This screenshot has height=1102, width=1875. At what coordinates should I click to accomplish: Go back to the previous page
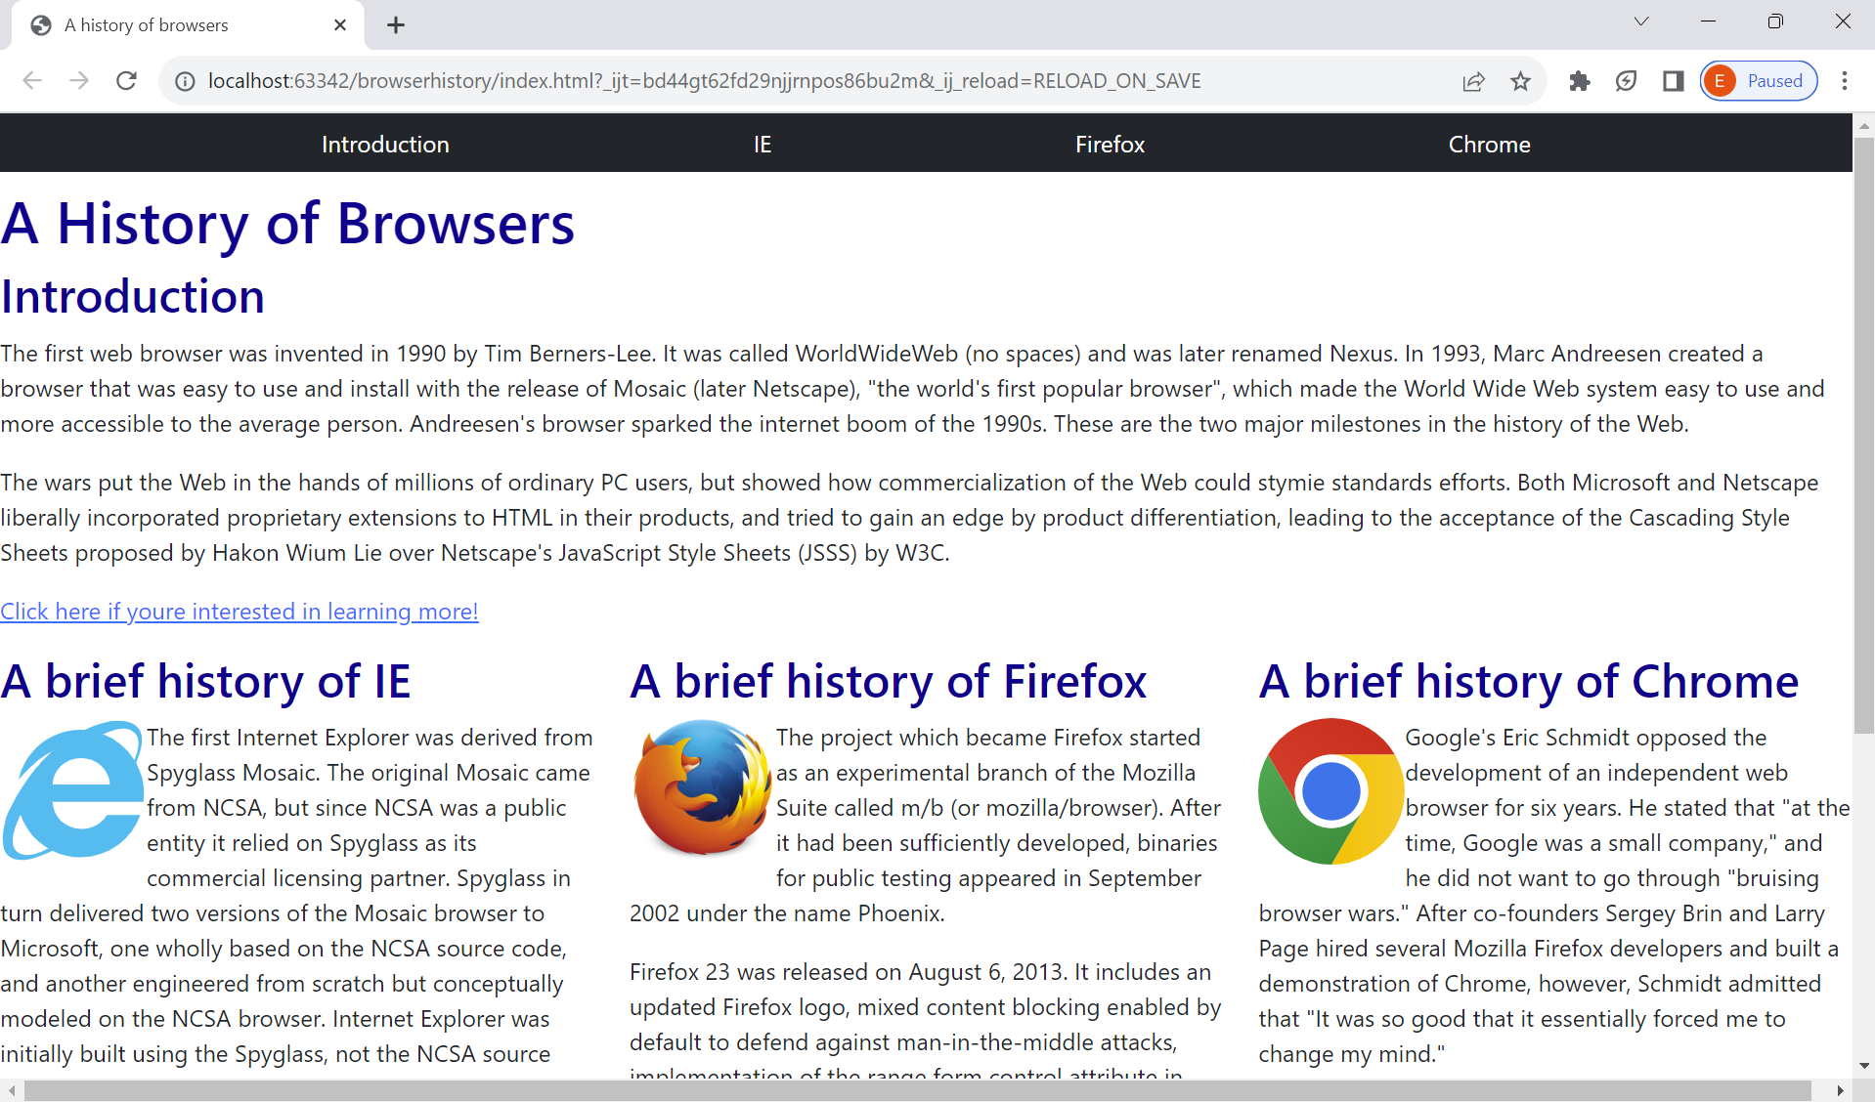click(32, 81)
